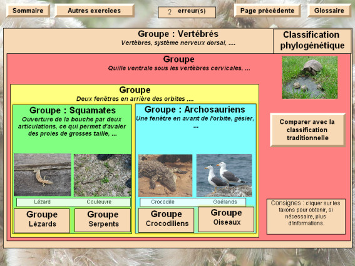Open the Glossaire
Image resolution: width=355 pixels, height=266 pixels.
pyautogui.click(x=329, y=11)
